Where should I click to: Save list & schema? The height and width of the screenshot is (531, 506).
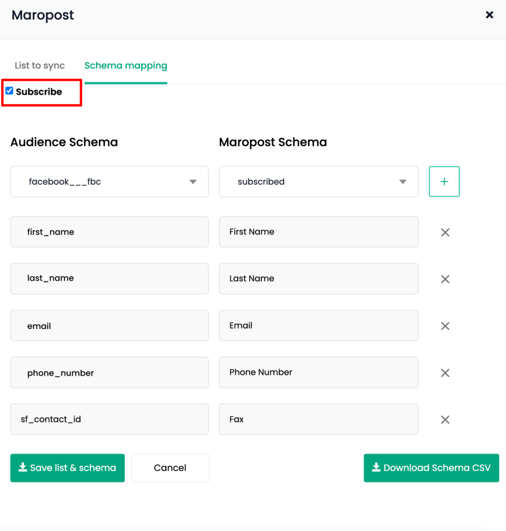pyautogui.click(x=67, y=468)
